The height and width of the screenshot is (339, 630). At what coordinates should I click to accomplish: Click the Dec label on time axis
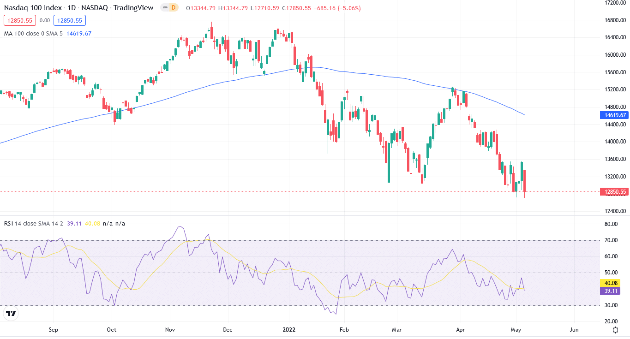pos(228,330)
